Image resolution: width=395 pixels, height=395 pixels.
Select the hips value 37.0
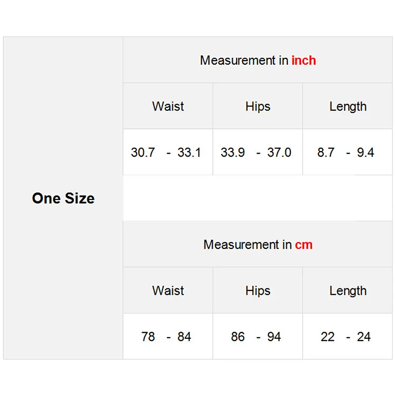pyautogui.click(x=279, y=153)
